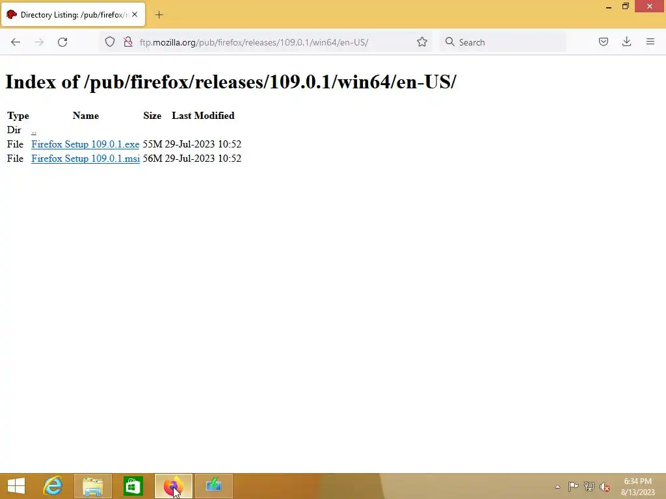The width and height of the screenshot is (666, 499).
Task: Open File Explorer from taskbar
Action: point(93,486)
